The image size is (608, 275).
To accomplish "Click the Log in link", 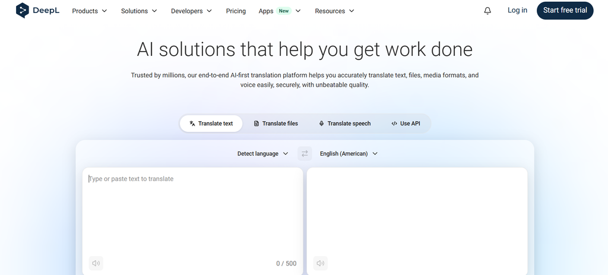I will [x=517, y=11].
